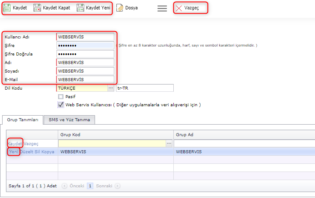Open the Dil Kodu lookup button
This screenshot has width=315, height=198.
[x=111, y=88]
